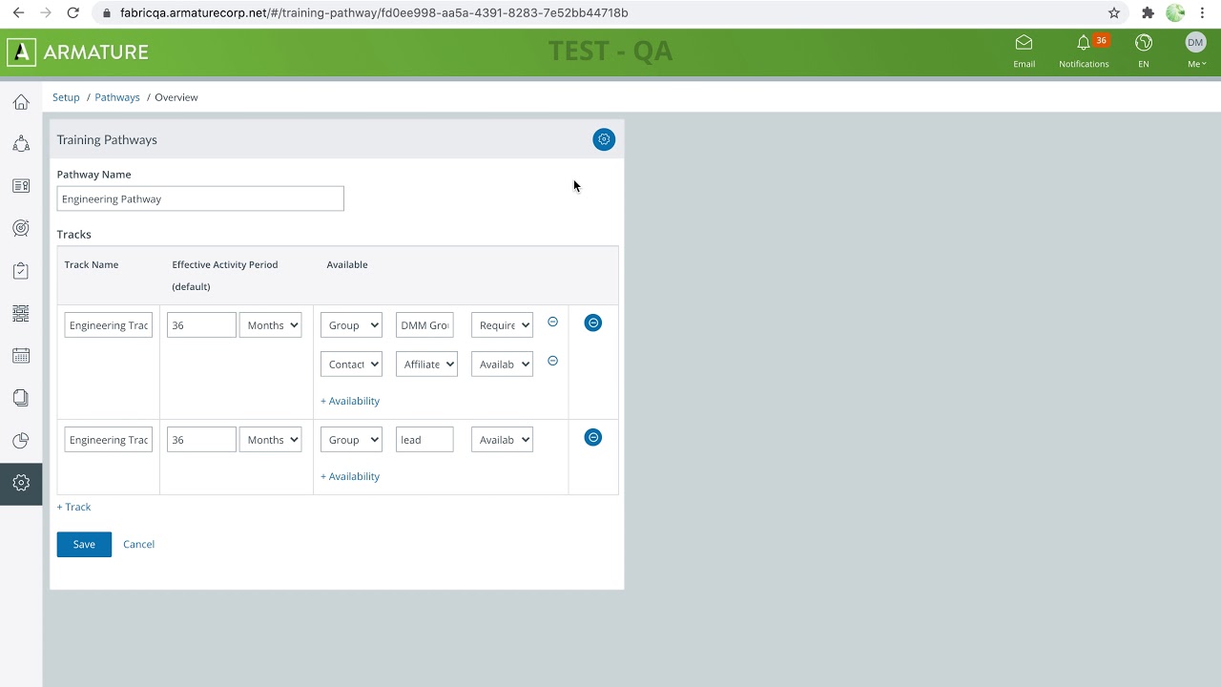Screen dimensions: 1221x687
Task: Cancel the pathway edits
Action: point(138,544)
